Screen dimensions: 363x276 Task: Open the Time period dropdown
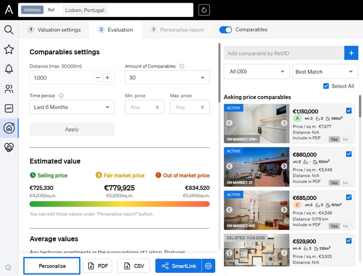[x=72, y=107]
